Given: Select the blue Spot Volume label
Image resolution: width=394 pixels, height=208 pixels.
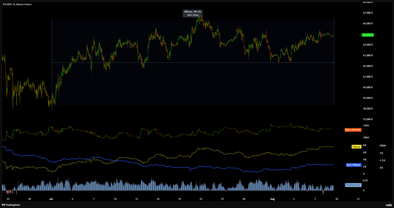Looking at the screenshot, I should click(354, 165).
